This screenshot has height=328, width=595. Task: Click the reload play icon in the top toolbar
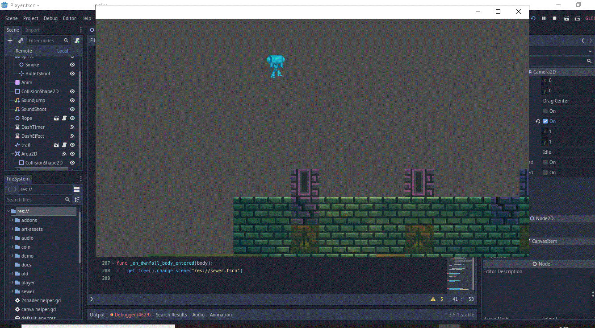(x=533, y=18)
